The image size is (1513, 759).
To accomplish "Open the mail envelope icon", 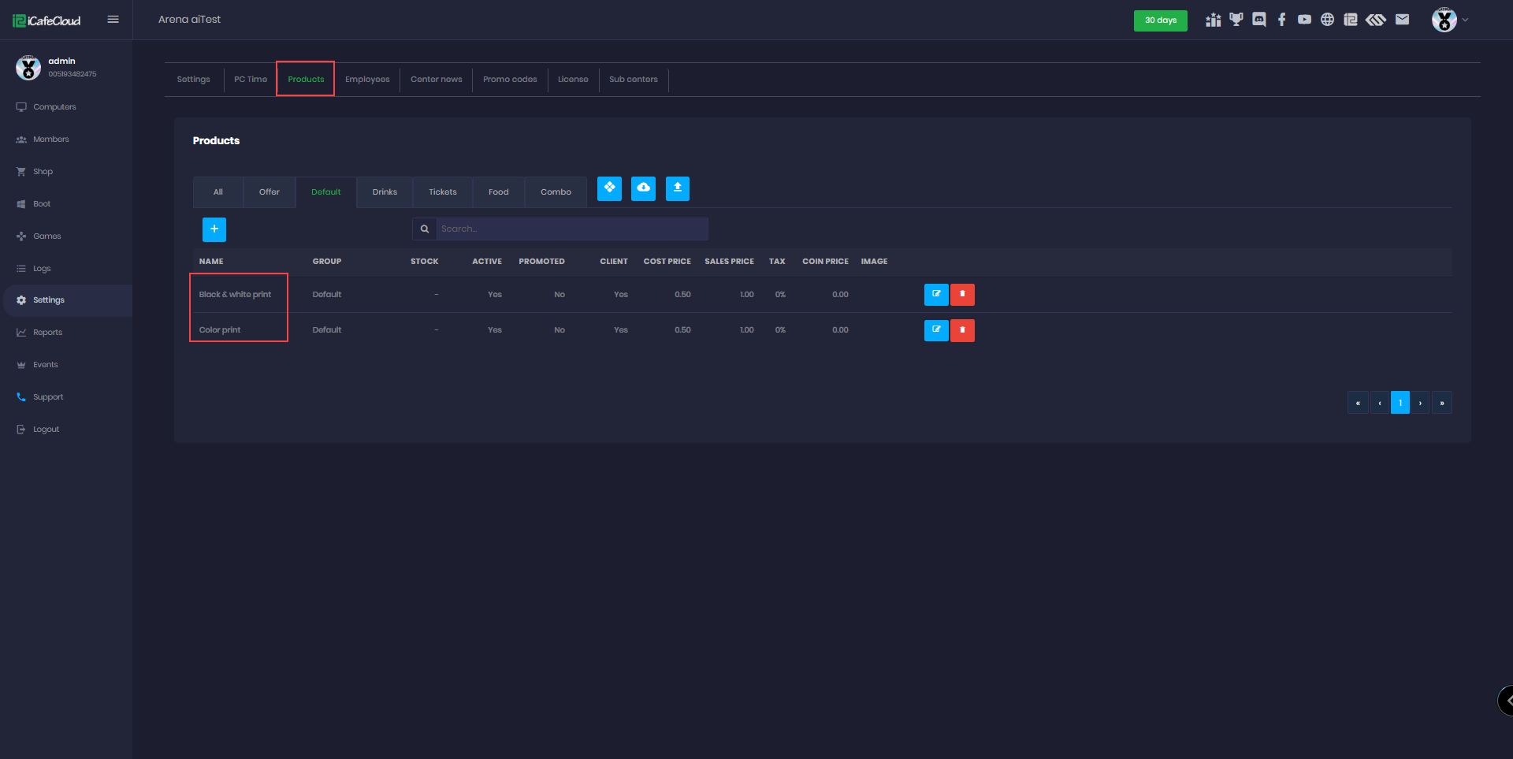I will click(x=1402, y=20).
